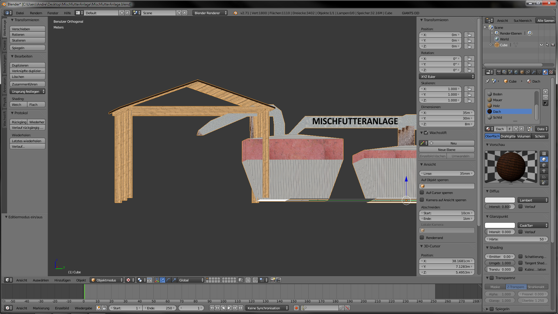Open the Render camera properties tab
558x314 pixels.
click(499, 72)
